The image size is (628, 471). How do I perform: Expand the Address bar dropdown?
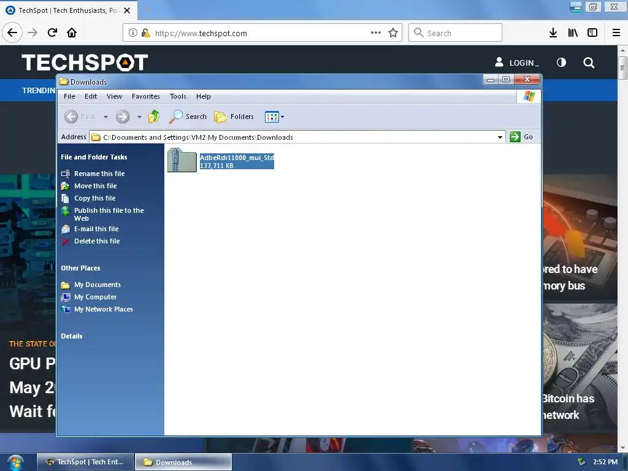click(x=500, y=137)
